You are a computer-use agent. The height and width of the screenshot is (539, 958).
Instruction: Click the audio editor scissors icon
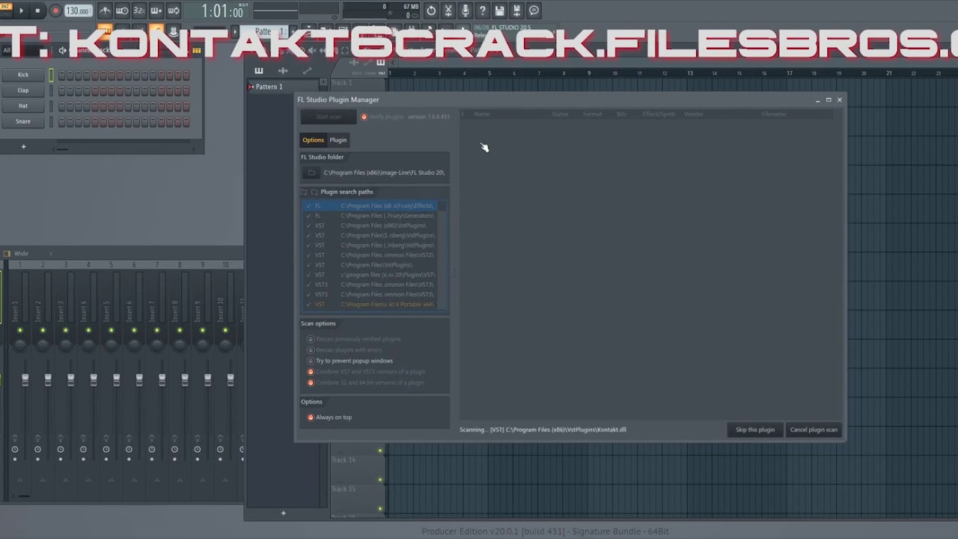pyautogui.click(x=448, y=10)
